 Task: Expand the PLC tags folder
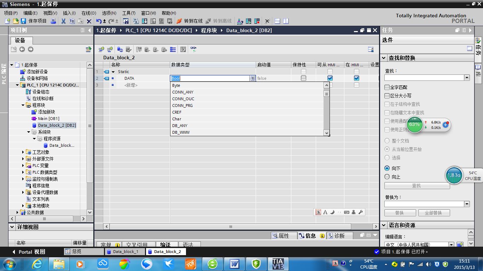pyautogui.click(x=23, y=165)
